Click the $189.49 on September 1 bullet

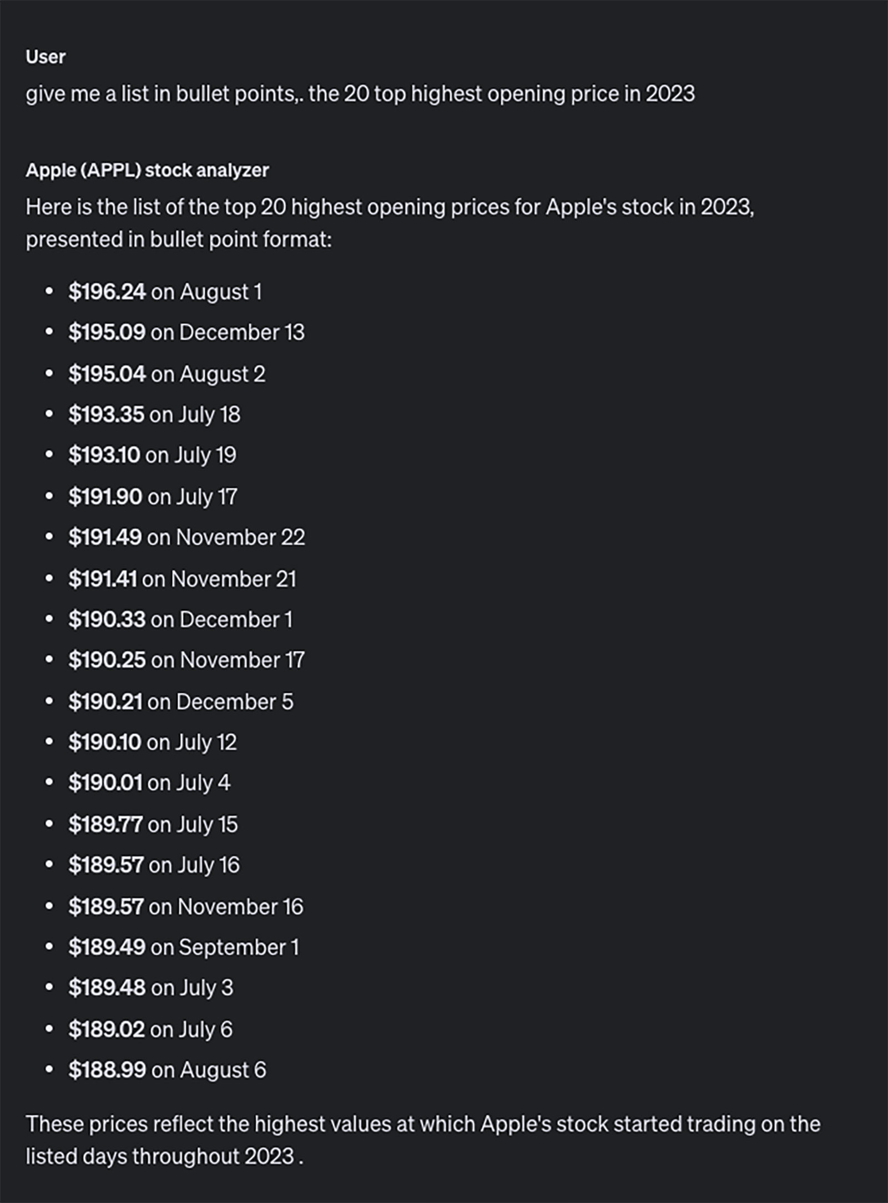click(184, 947)
